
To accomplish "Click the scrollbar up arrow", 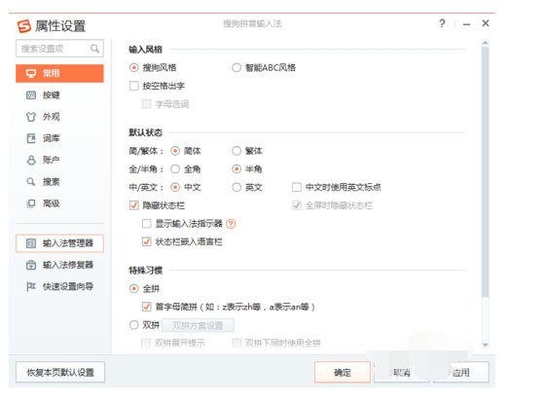I will point(485,43).
